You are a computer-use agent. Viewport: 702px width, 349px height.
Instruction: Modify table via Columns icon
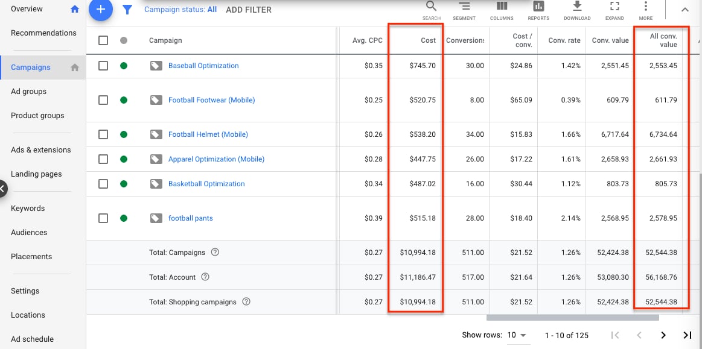tap(502, 7)
